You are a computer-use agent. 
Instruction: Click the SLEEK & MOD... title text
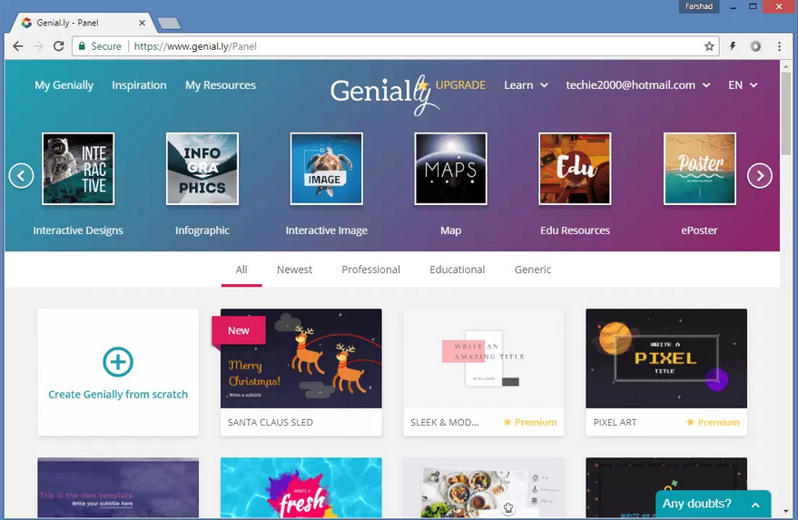pyautogui.click(x=444, y=422)
